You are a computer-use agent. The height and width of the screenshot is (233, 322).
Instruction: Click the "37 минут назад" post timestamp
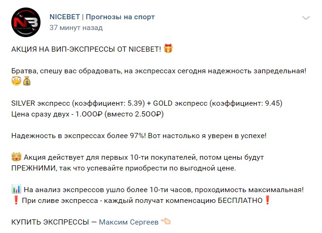point(76,28)
